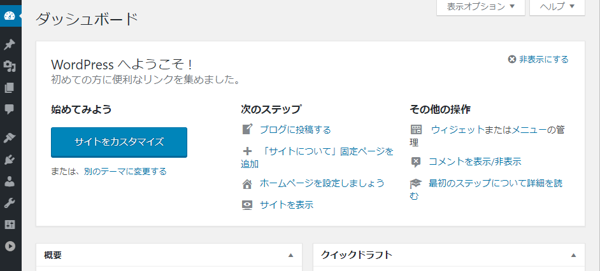Open the 表示オプション dropdown
Image resolution: width=600 pixels, height=271 pixels.
tap(481, 6)
